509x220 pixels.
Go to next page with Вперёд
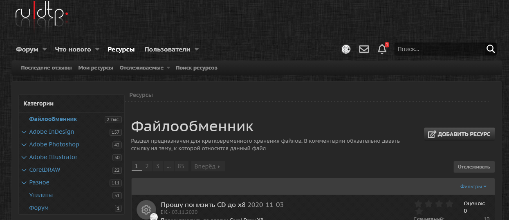208,166
